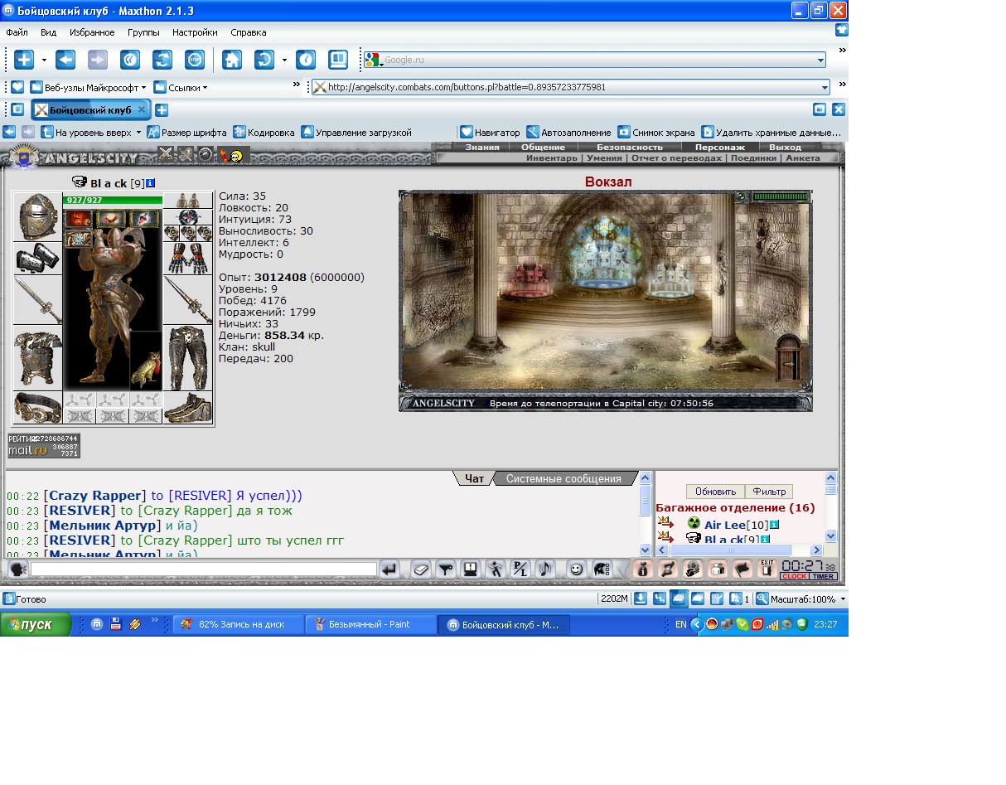Click Автозаполнение toolbar item
Viewport: 1006px width, 785px height.
coord(568,132)
